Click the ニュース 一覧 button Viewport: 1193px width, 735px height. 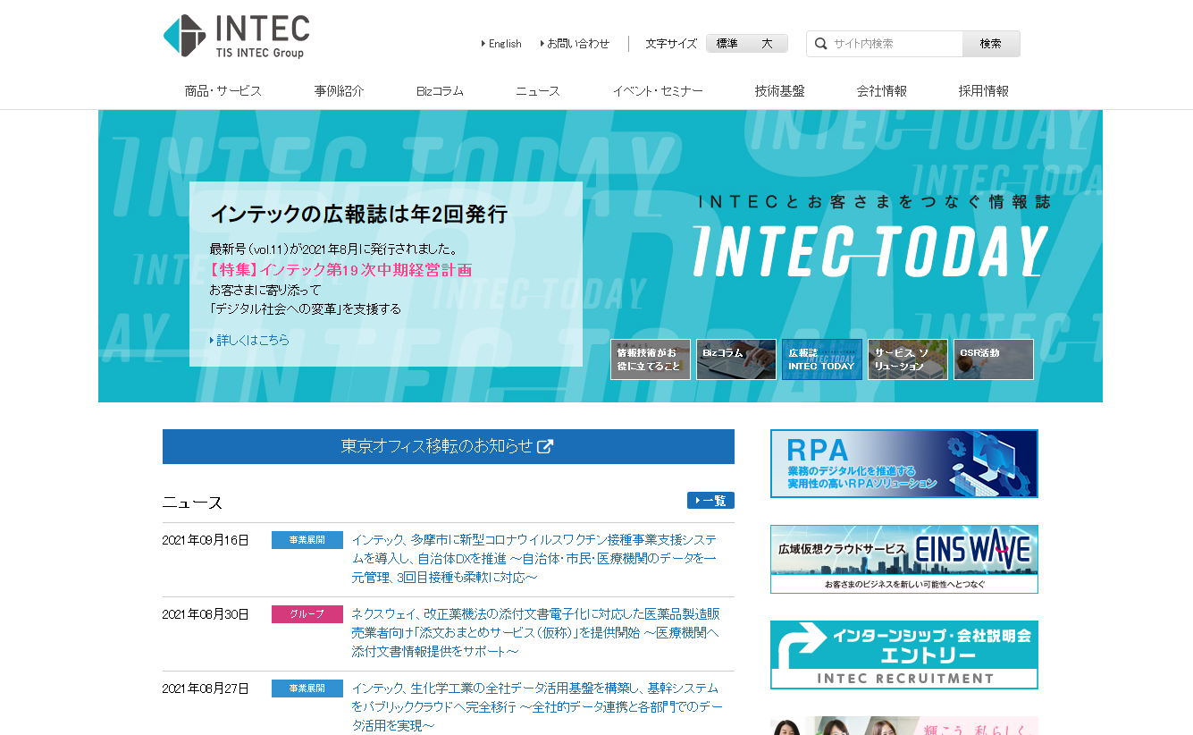coord(710,501)
